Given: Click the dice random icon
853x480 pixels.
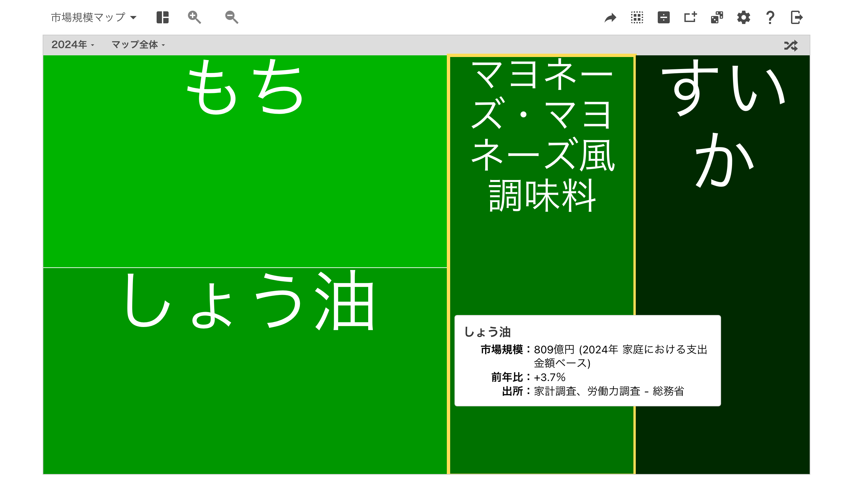Looking at the screenshot, I should (717, 17).
